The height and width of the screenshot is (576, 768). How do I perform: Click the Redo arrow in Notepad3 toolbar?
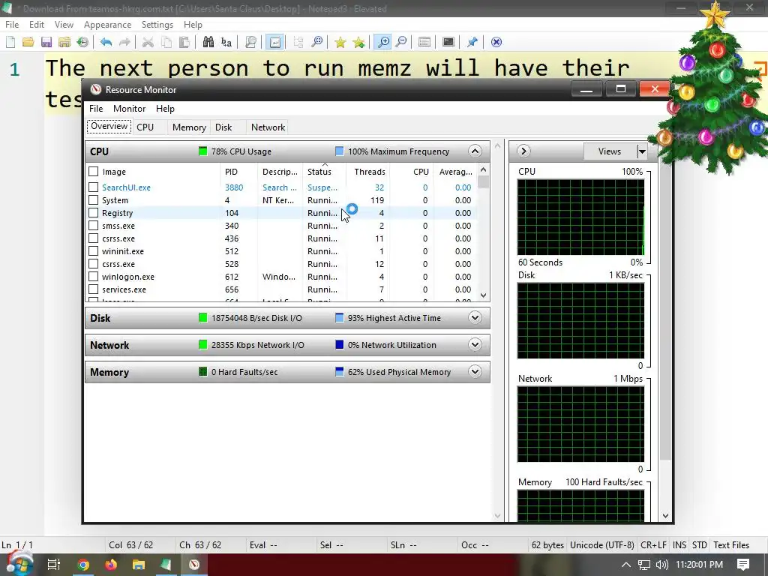tap(124, 42)
